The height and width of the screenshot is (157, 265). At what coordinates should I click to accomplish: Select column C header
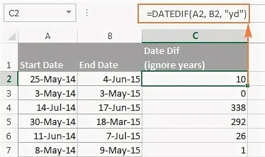click(195, 36)
